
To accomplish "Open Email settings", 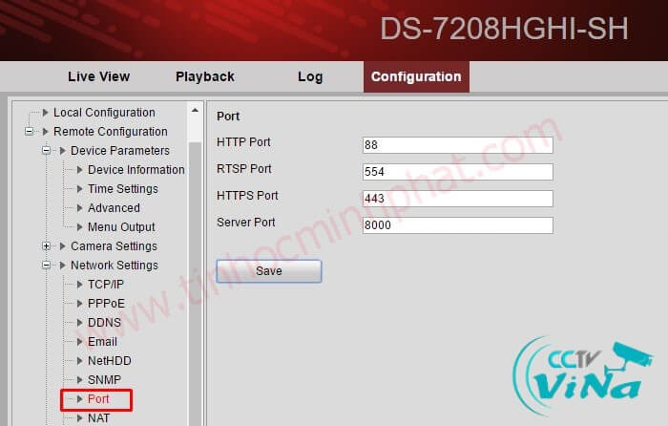I will pyautogui.click(x=102, y=342).
